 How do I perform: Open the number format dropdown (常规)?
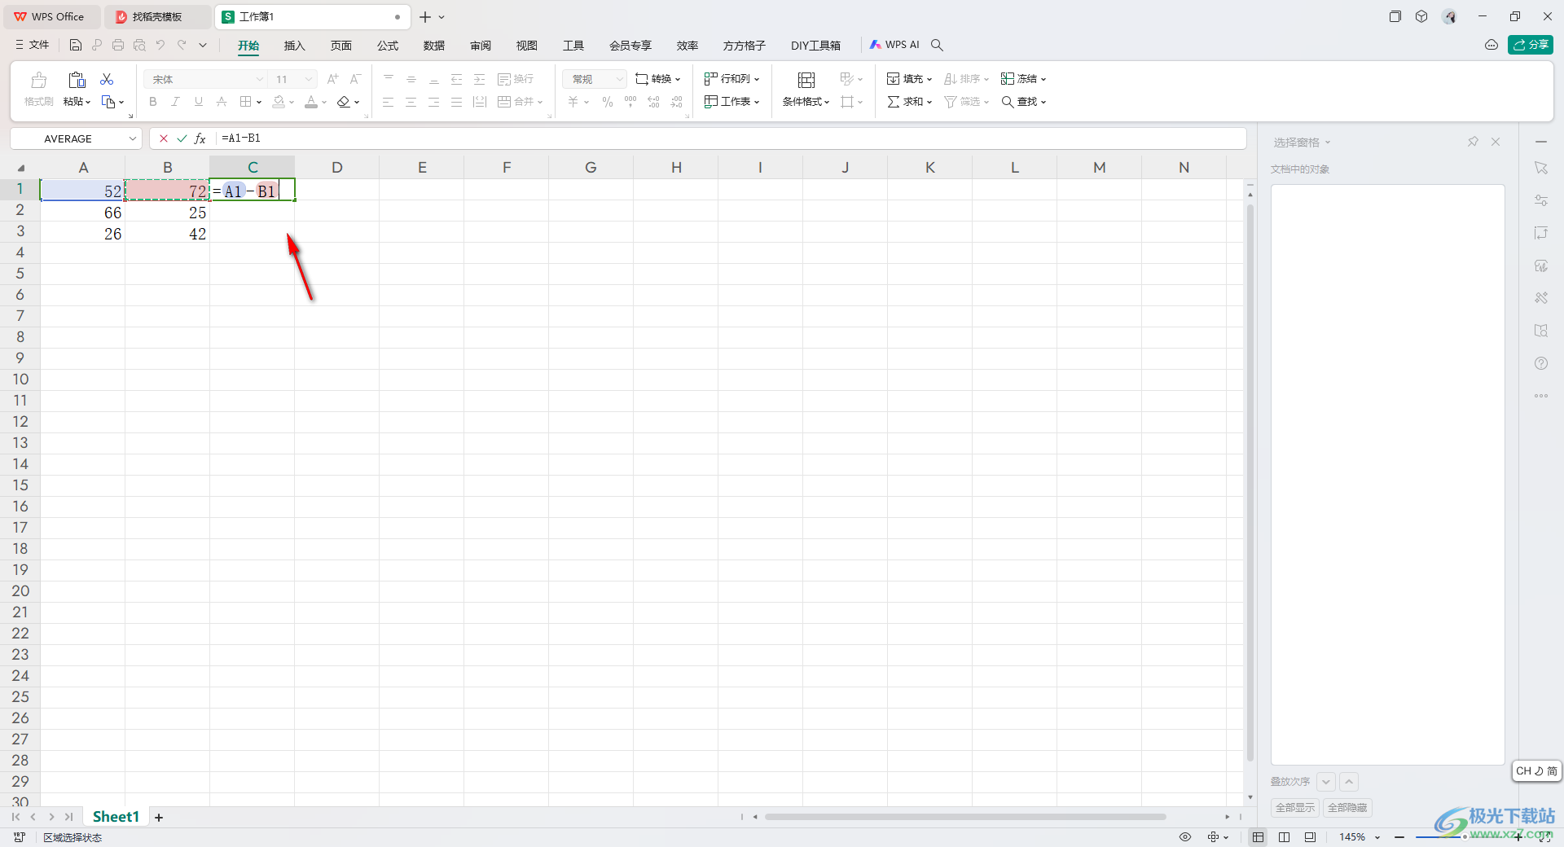(x=619, y=79)
